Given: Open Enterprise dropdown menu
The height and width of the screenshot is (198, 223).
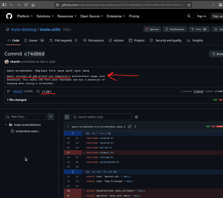Looking at the screenshot, I should [116, 16].
